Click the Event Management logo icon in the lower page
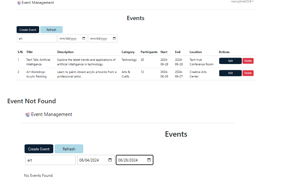 tap(27, 115)
